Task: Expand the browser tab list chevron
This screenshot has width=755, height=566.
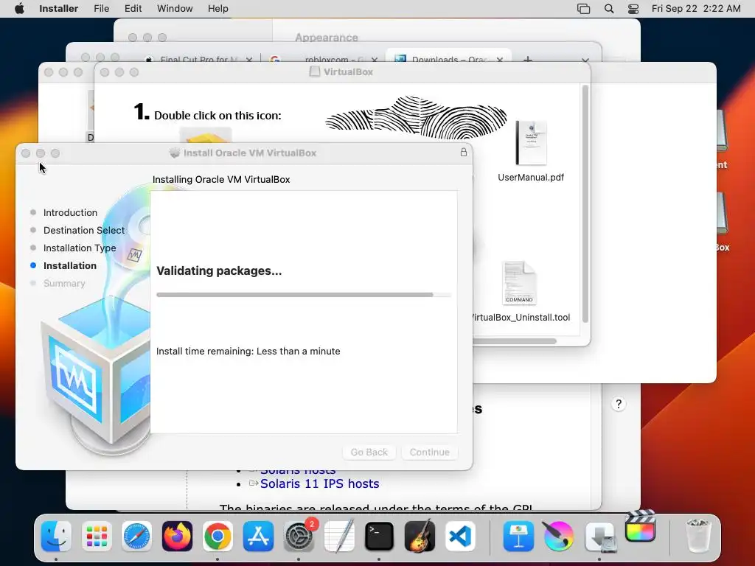Action: [585, 60]
